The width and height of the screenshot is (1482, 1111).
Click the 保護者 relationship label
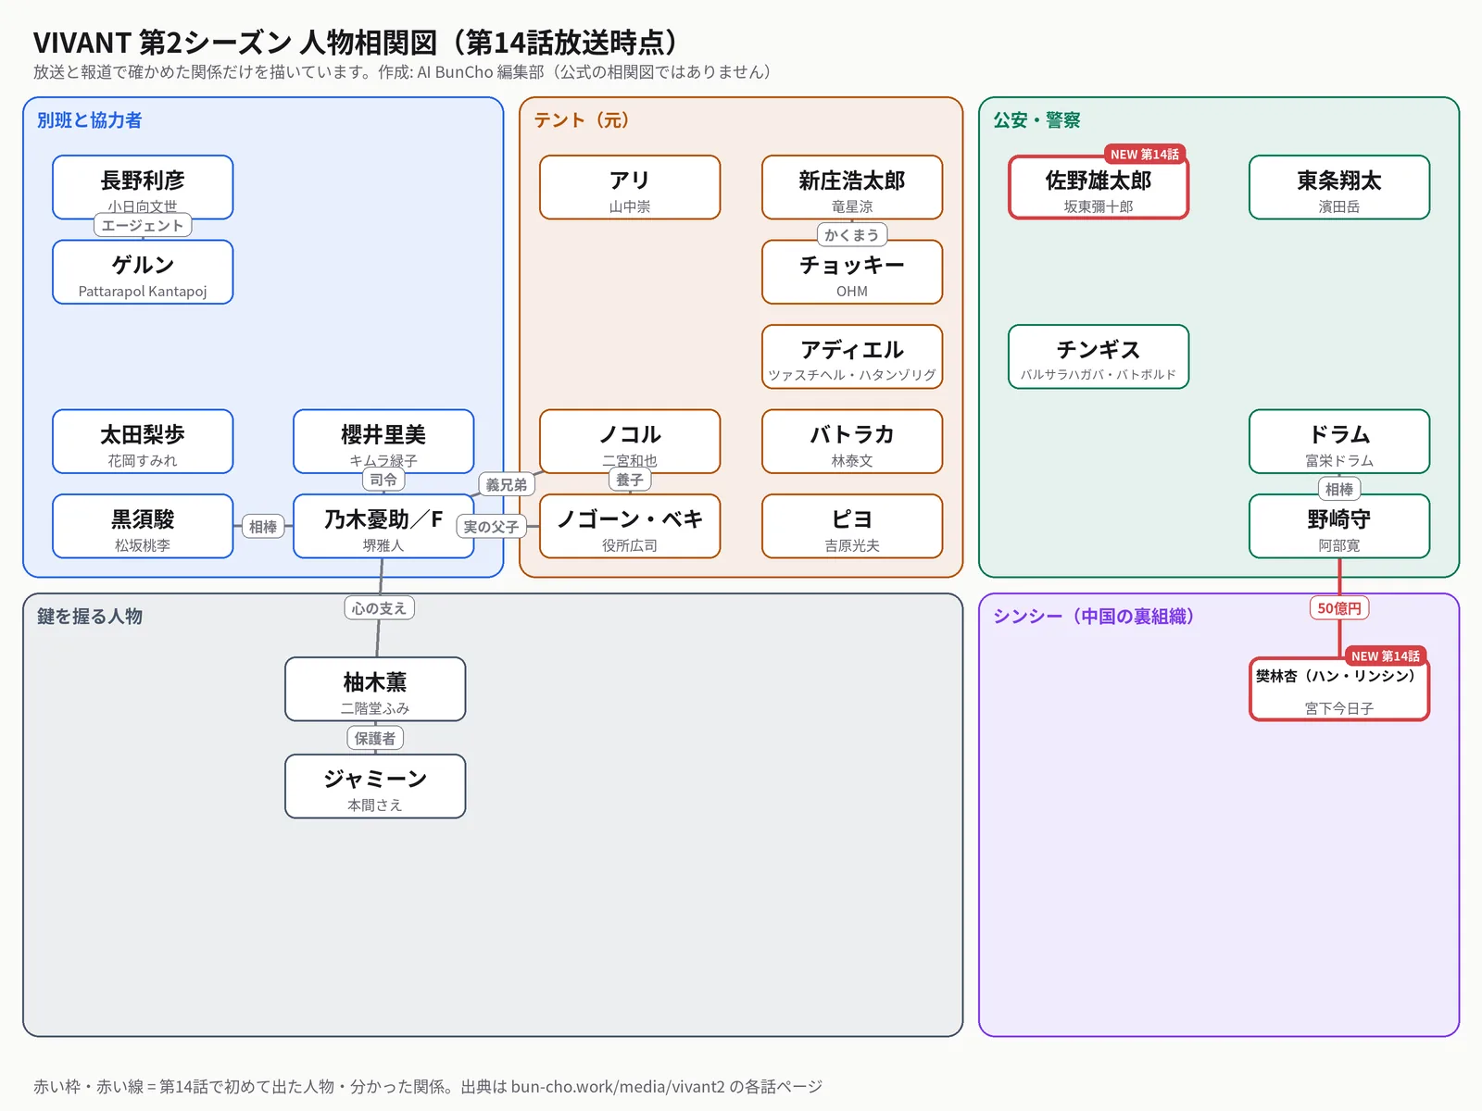pos(375,738)
